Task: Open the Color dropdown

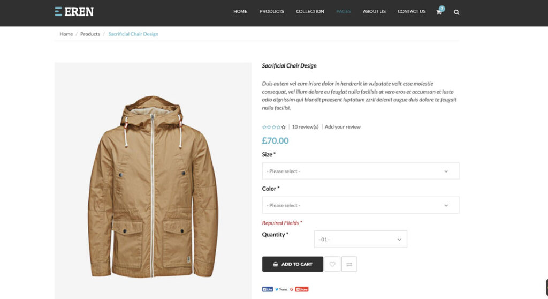Action: (360, 205)
